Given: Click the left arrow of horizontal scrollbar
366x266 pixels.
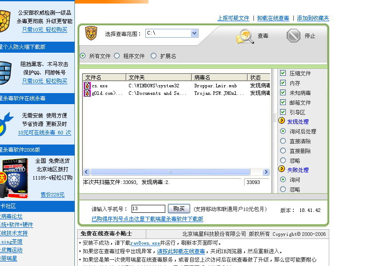Looking at the screenshot, I should (x=86, y=172).
